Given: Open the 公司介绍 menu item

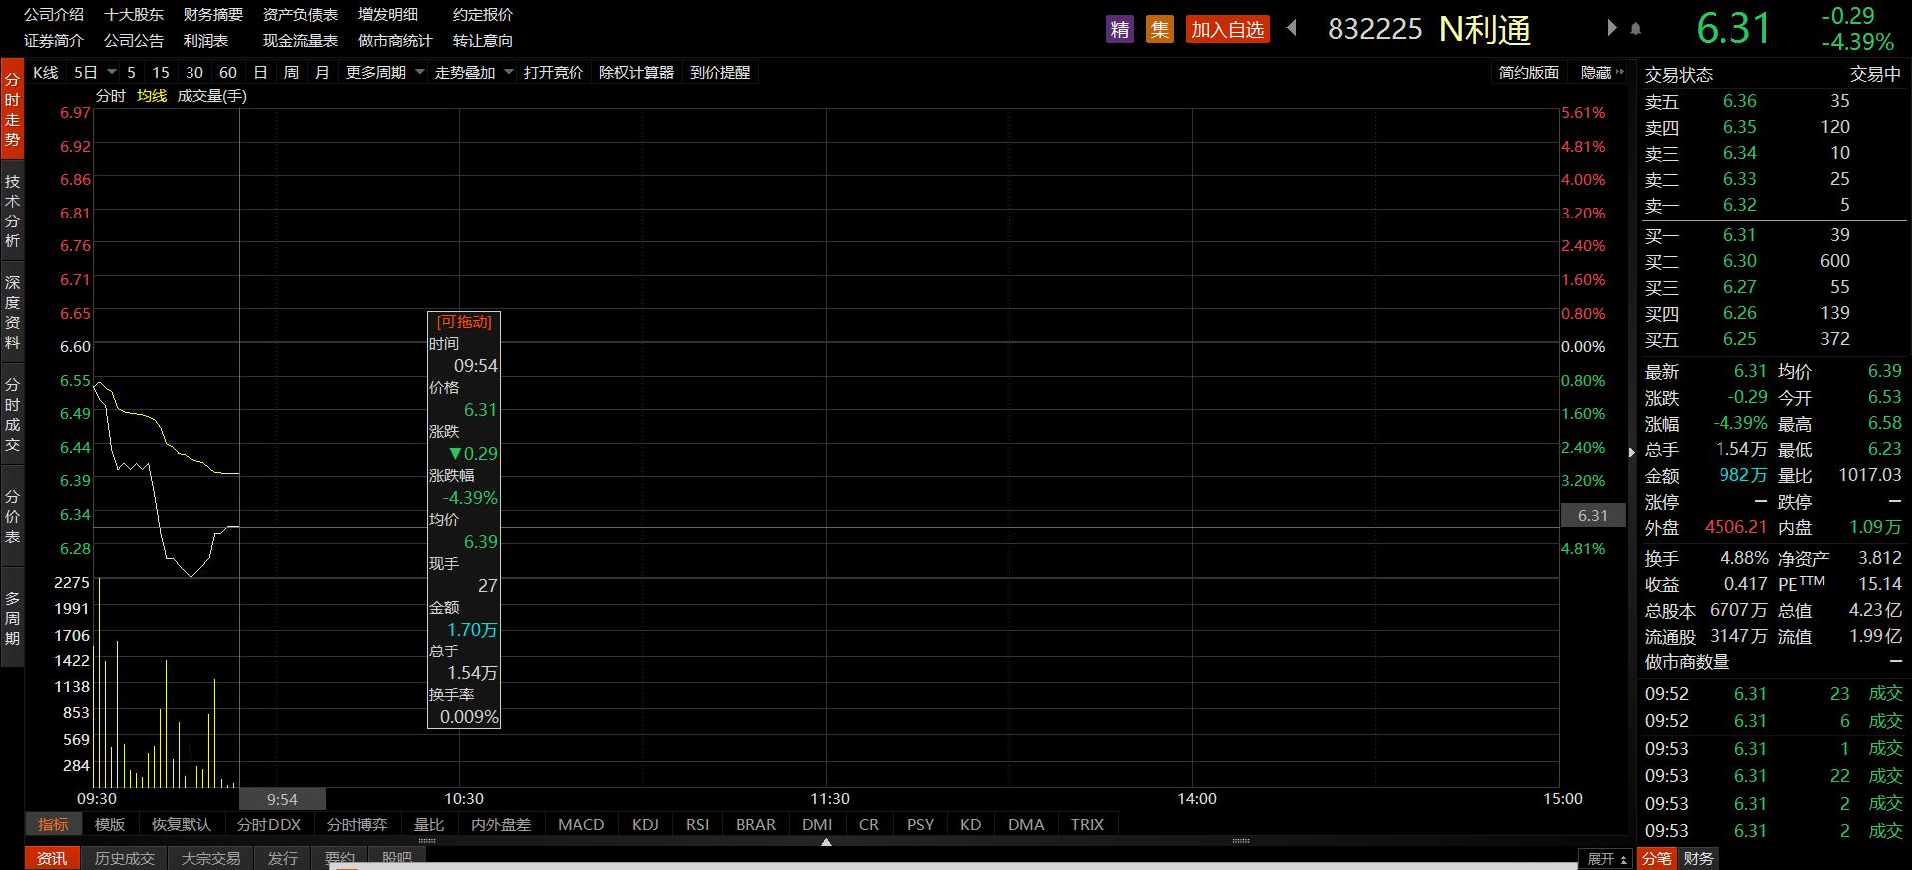Looking at the screenshot, I should coord(54,14).
